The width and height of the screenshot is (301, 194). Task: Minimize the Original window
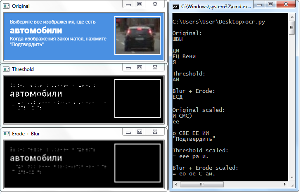click(128, 5)
